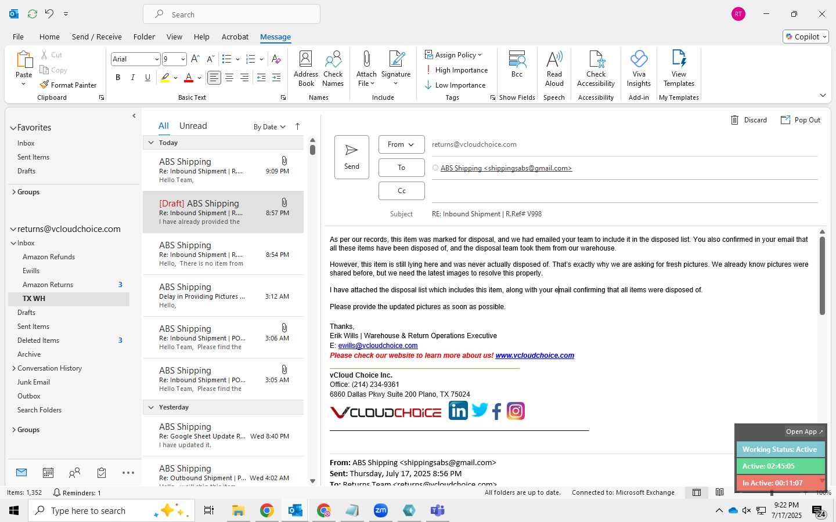Open the File menu

pos(18,37)
